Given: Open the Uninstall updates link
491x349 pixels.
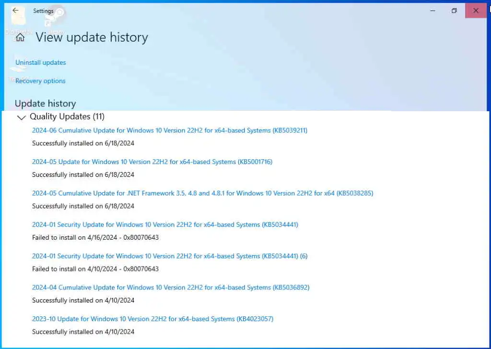Looking at the screenshot, I should click(41, 63).
